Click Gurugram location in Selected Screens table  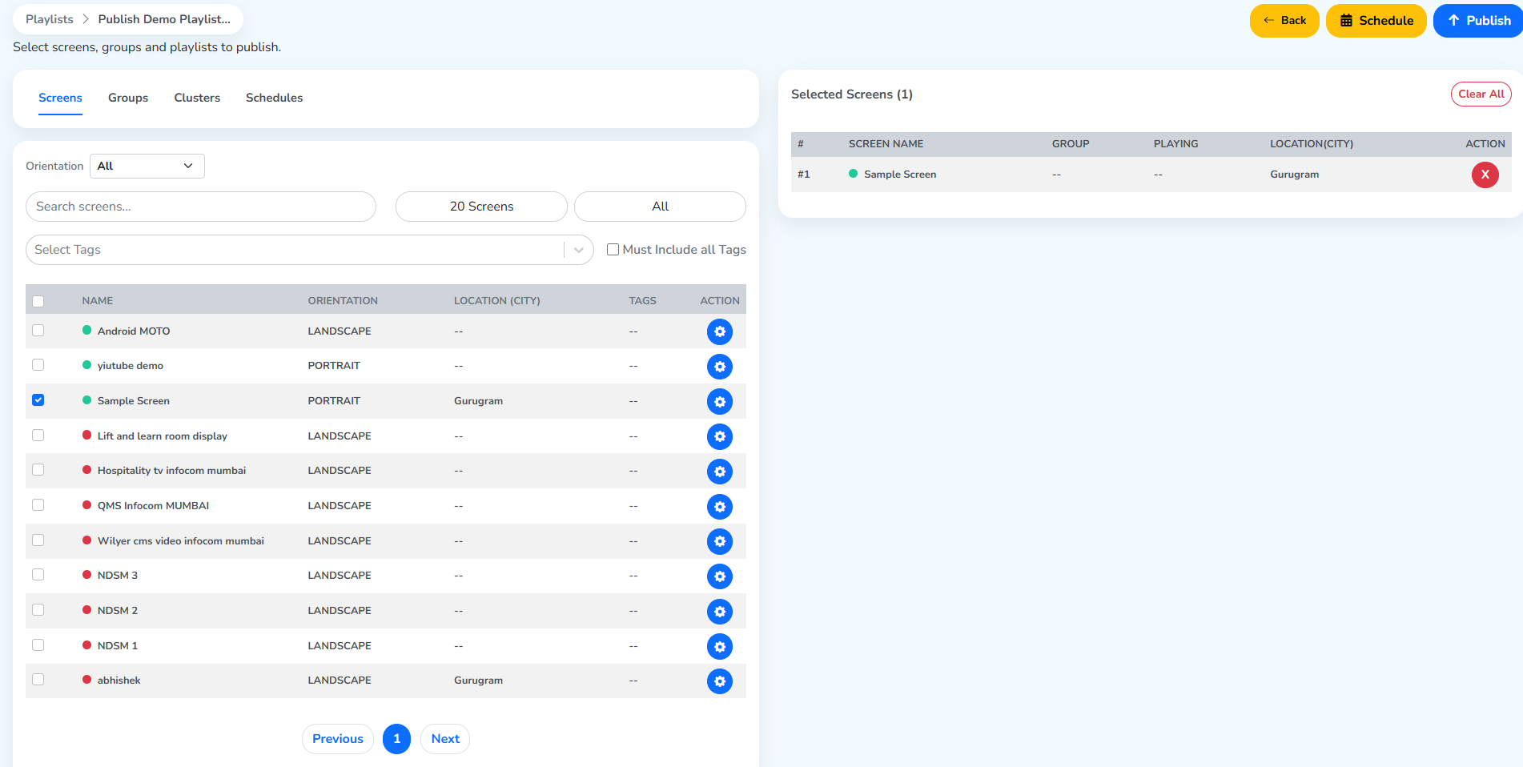pyautogui.click(x=1294, y=175)
